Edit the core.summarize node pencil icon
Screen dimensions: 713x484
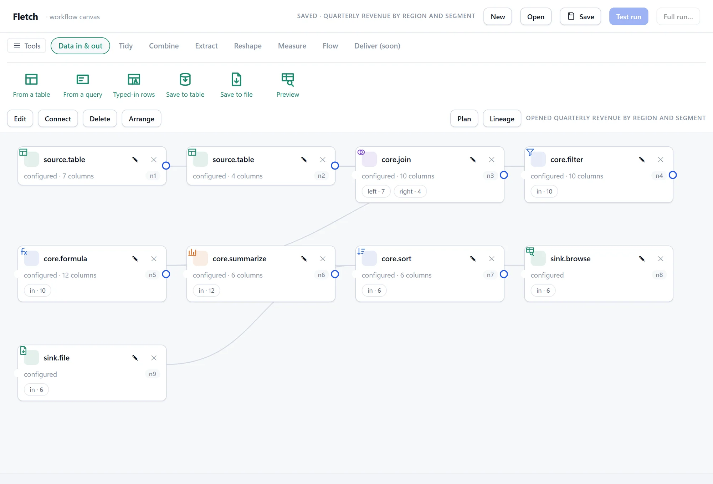(304, 259)
